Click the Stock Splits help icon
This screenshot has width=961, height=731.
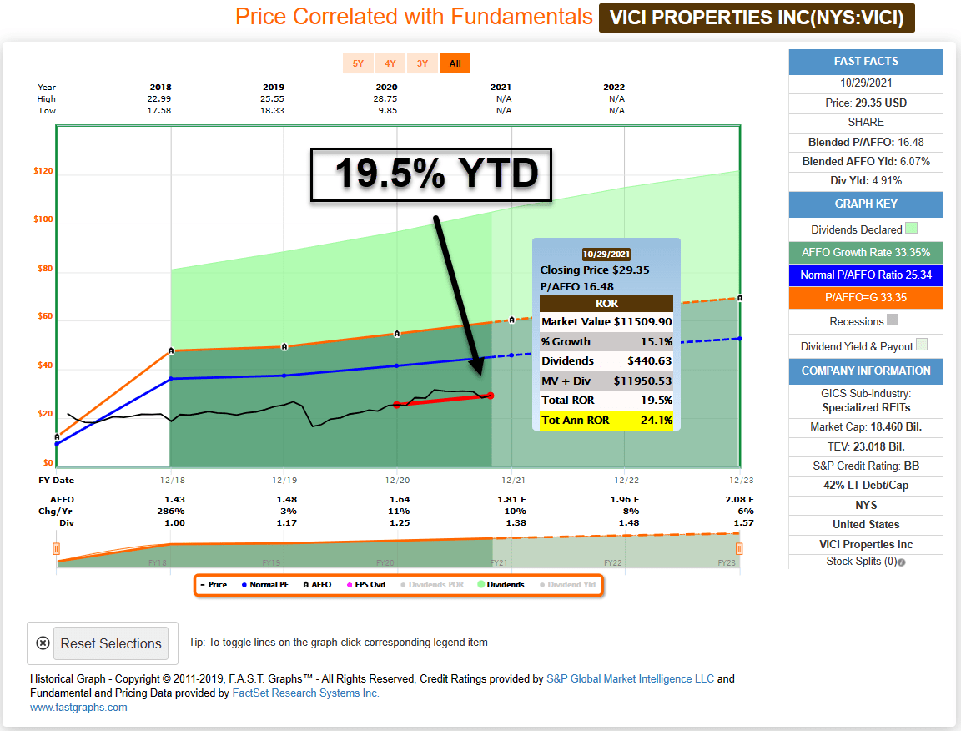coord(902,562)
